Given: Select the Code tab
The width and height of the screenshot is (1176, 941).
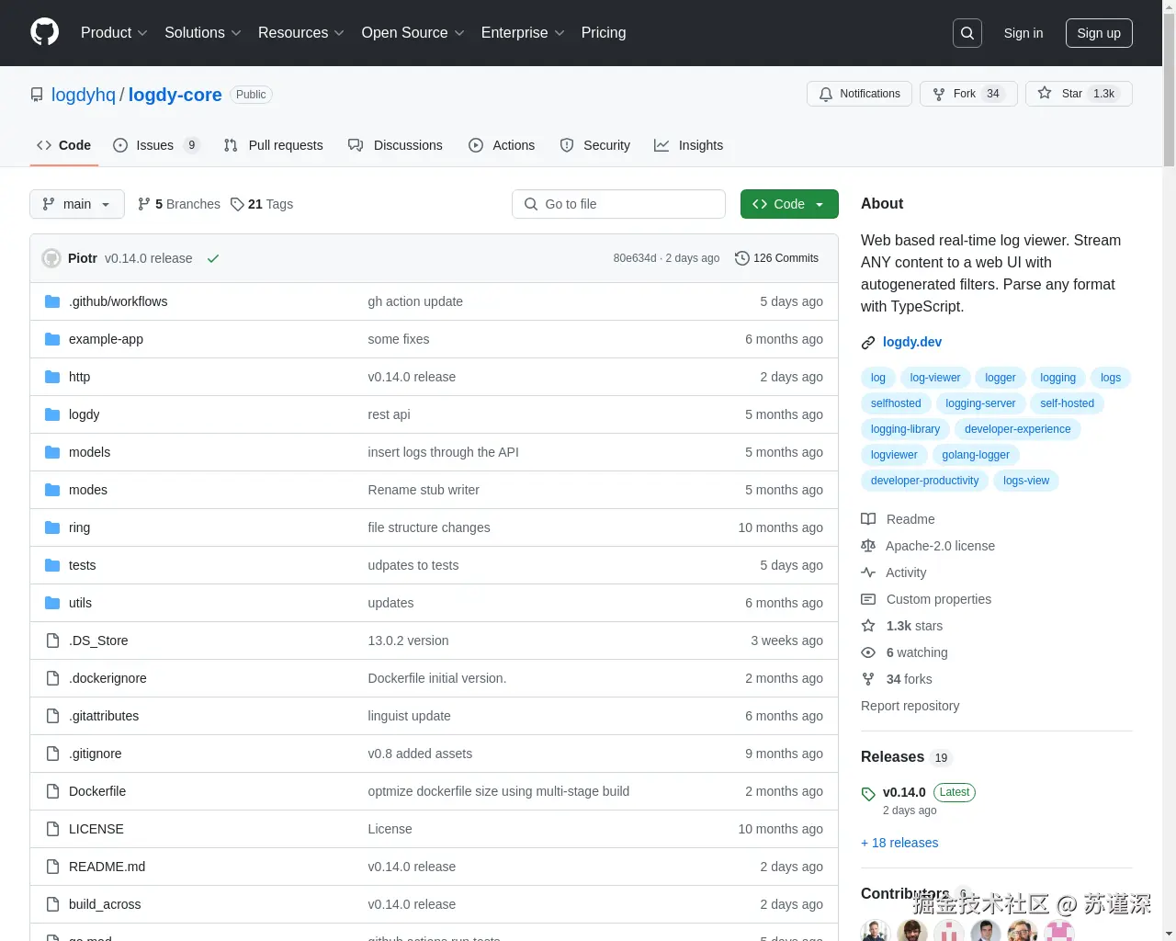Looking at the screenshot, I should 63,145.
